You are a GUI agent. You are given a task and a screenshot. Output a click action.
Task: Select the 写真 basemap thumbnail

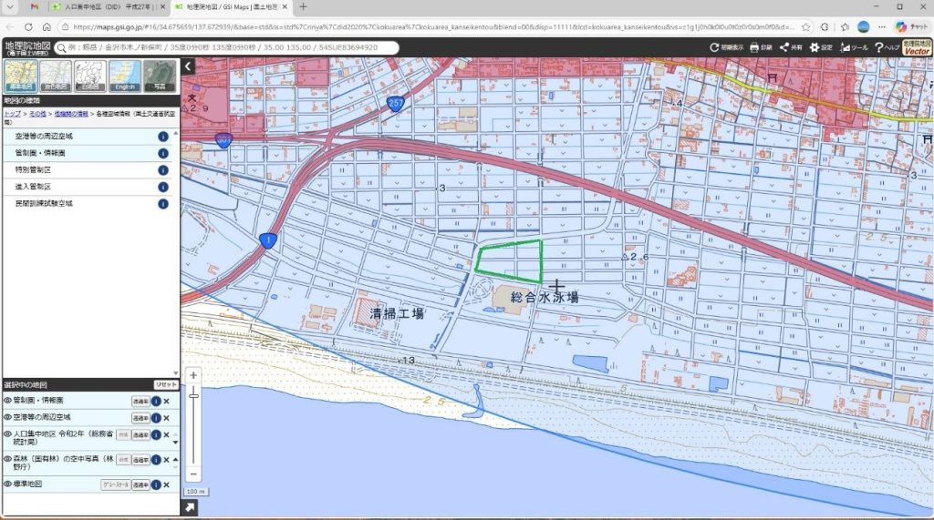(x=160, y=76)
